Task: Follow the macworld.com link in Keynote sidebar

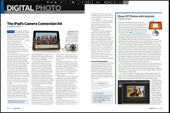Action: pos(140,33)
